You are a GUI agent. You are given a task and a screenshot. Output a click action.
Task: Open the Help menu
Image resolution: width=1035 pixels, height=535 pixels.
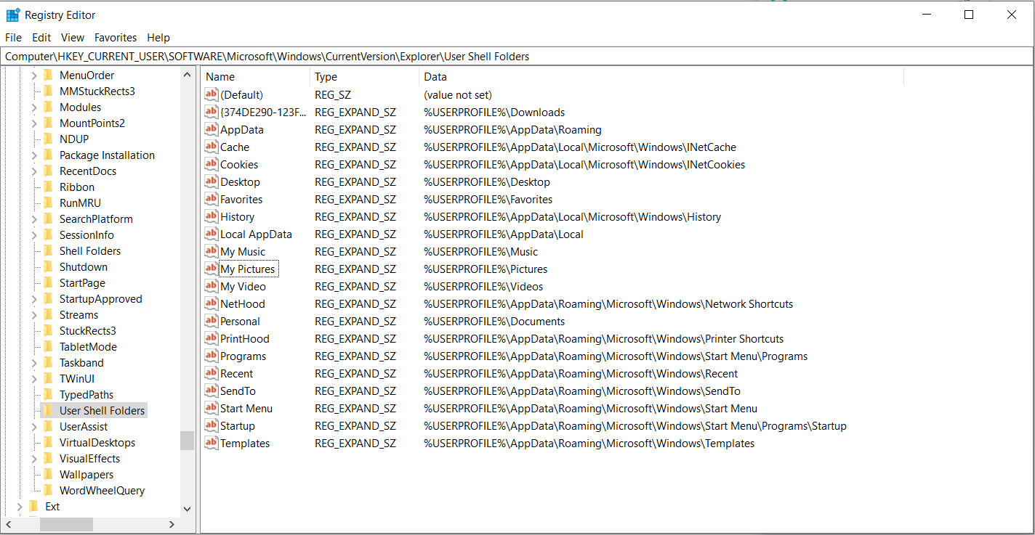158,38
